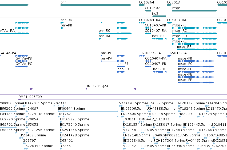
Task: Click the 202332 EST feature
Action: [x=59, y=106]
